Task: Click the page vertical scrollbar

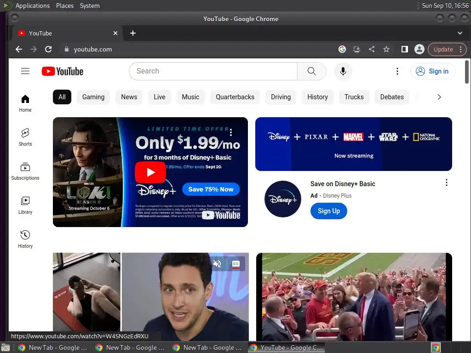Action: (466, 72)
